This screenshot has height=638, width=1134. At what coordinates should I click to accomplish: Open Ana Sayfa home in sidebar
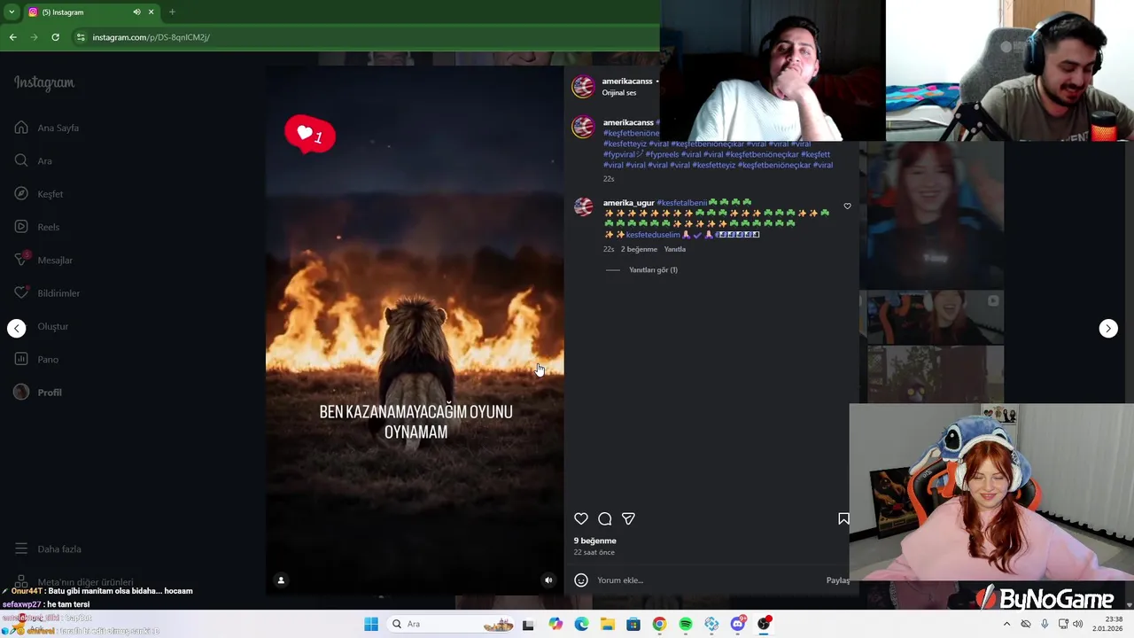click(x=48, y=128)
